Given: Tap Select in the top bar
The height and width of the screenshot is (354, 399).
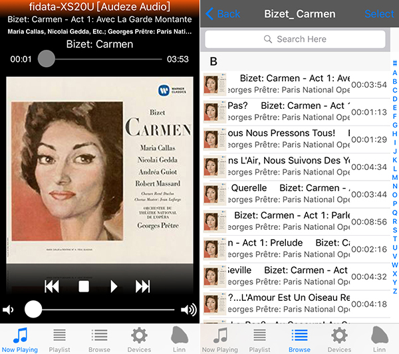Looking at the screenshot, I should pos(379,14).
